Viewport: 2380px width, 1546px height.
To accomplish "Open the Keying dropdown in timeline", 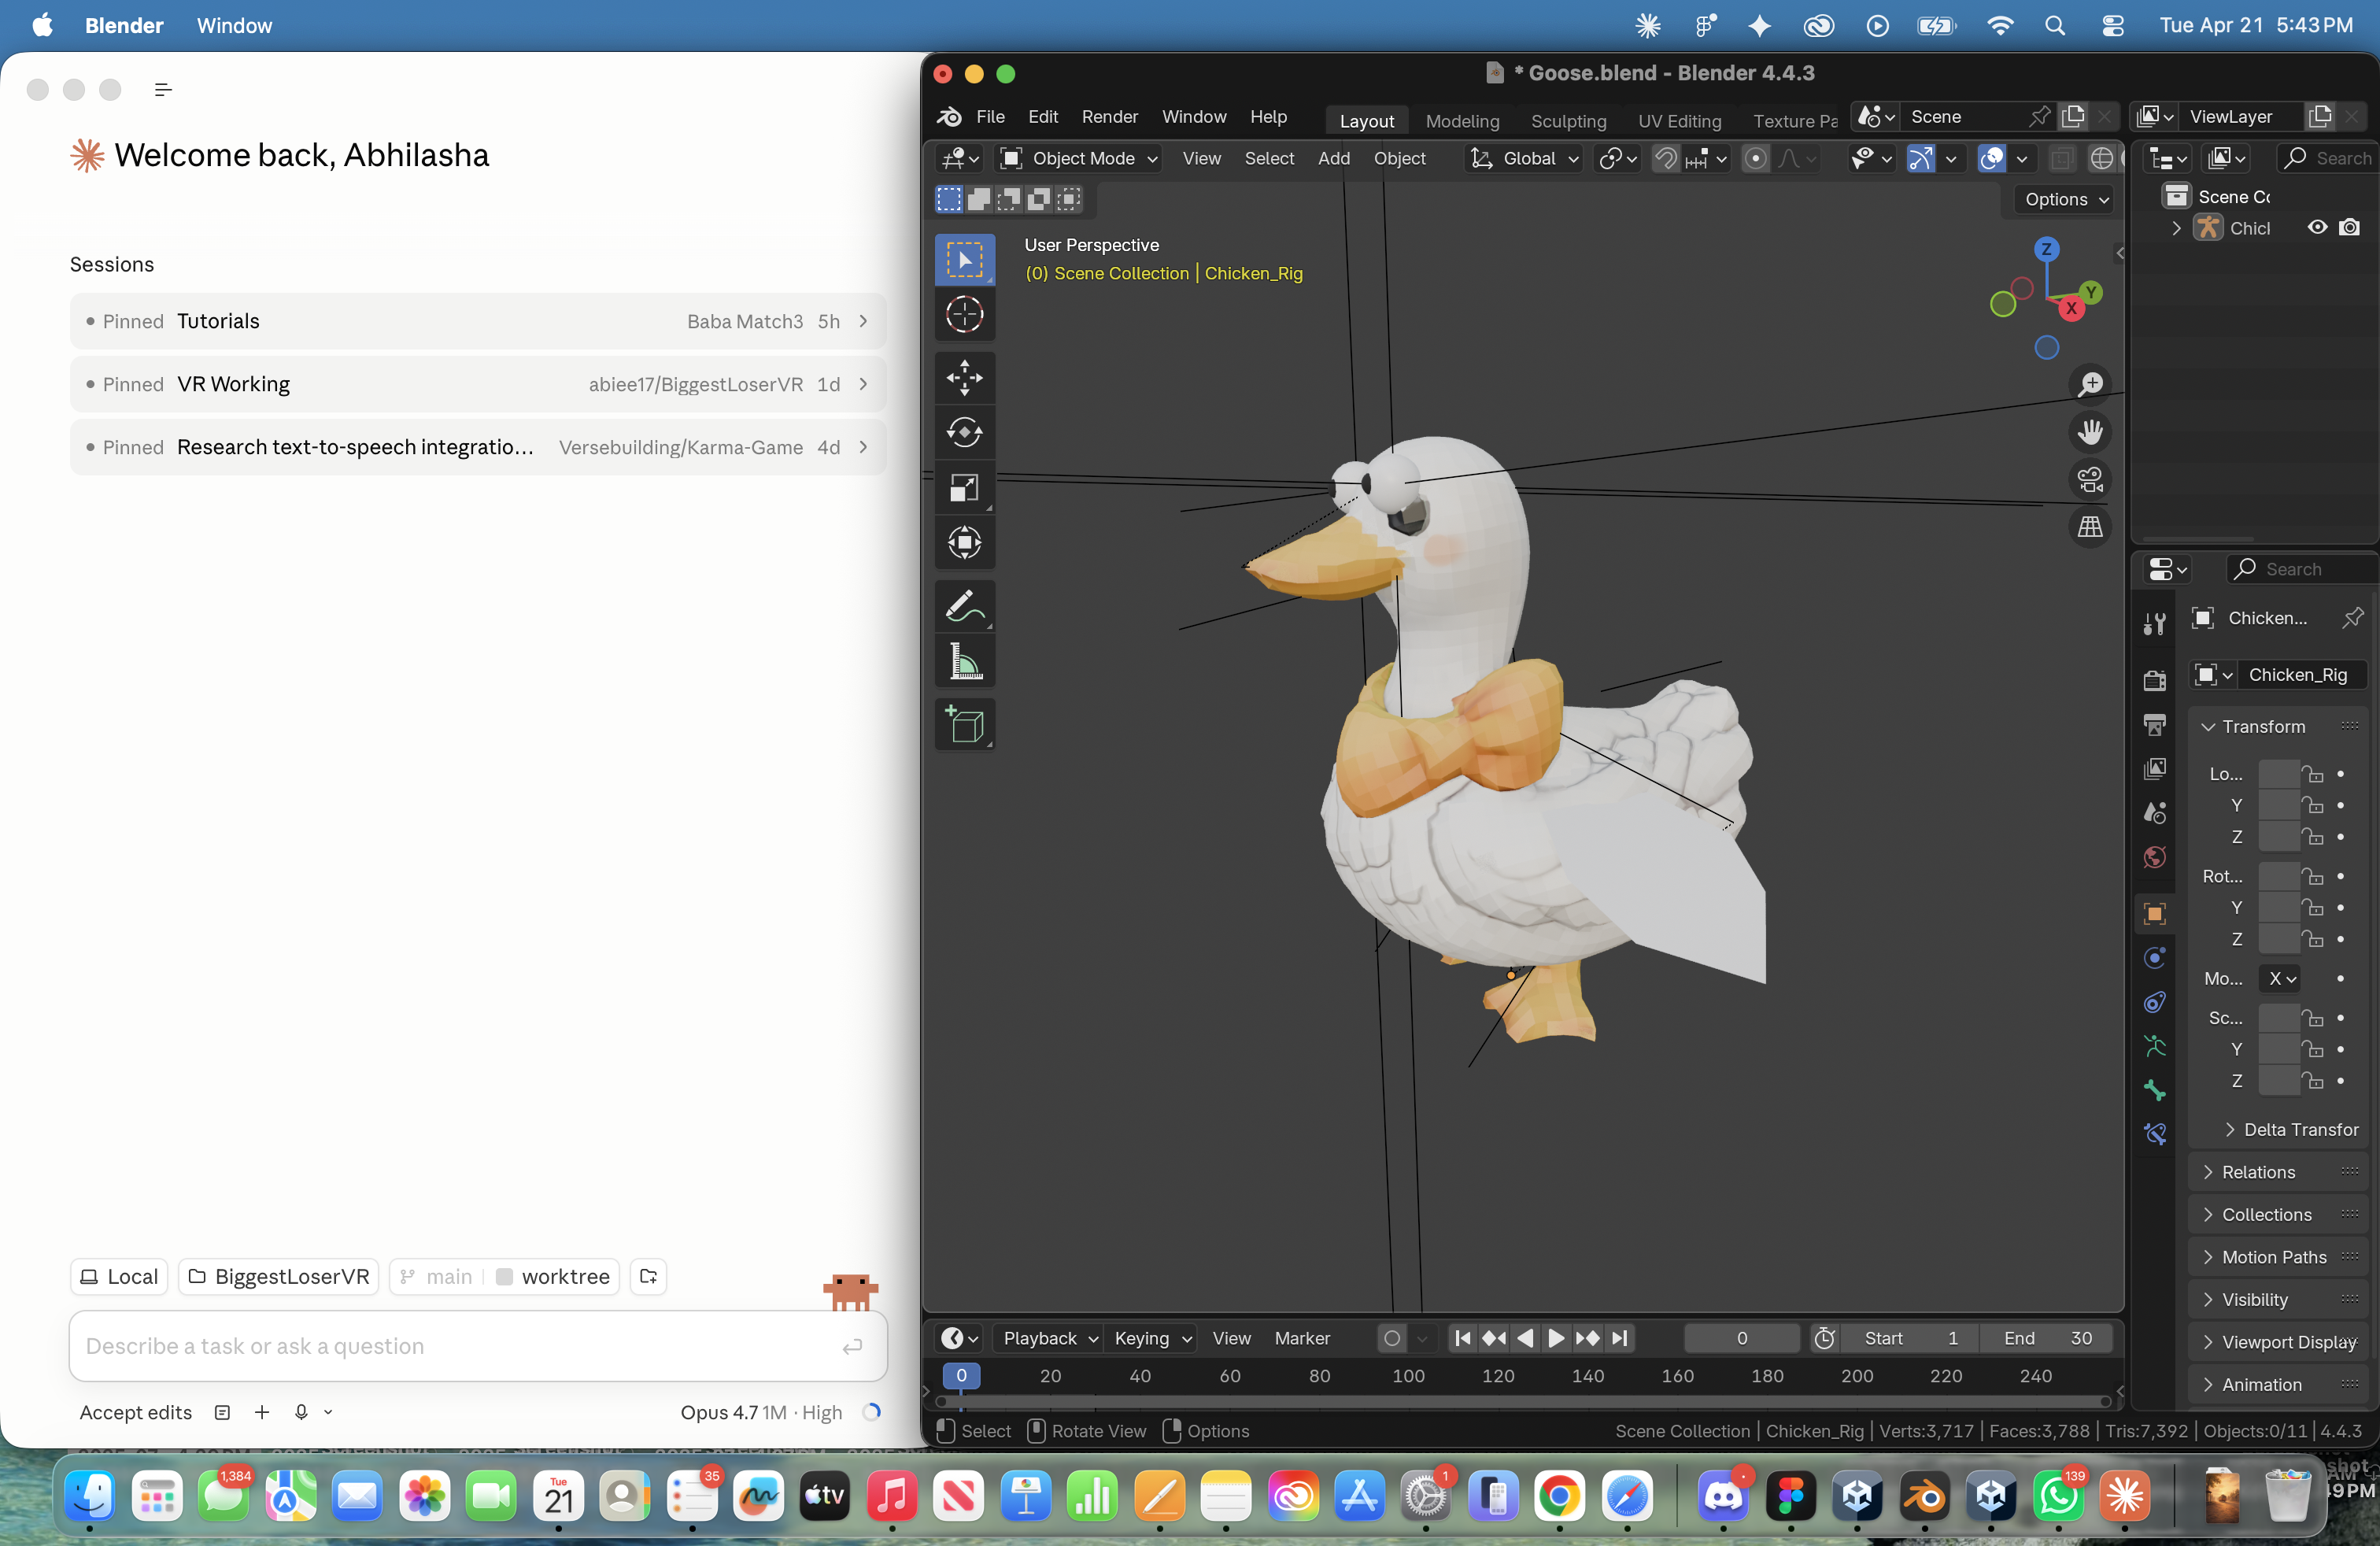I will tap(1152, 1338).
